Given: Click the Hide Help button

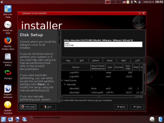Looking at the screenshot, I should tap(28, 107).
